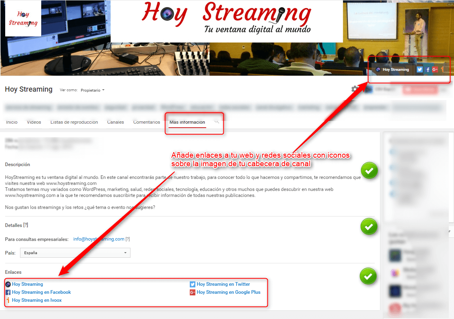Click the Google Plus icon on the banner
This screenshot has width=454, height=319.
point(435,70)
